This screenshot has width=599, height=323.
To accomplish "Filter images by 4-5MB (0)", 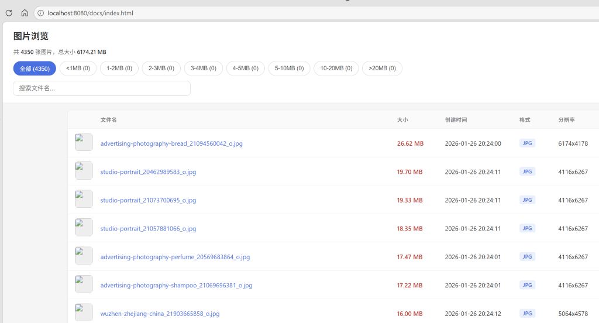I will (x=246, y=68).
